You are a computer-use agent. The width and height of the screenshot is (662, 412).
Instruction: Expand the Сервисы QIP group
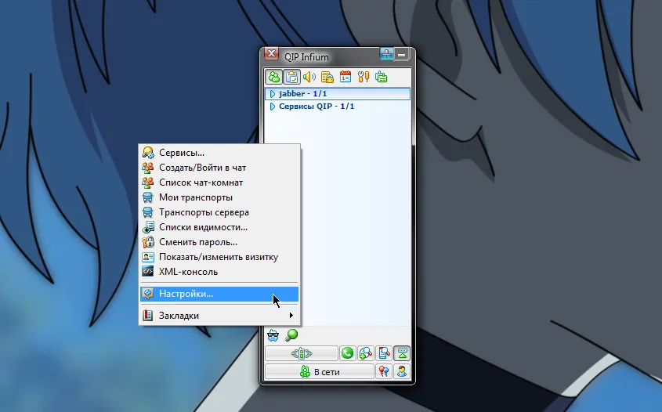pyautogui.click(x=273, y=107)
